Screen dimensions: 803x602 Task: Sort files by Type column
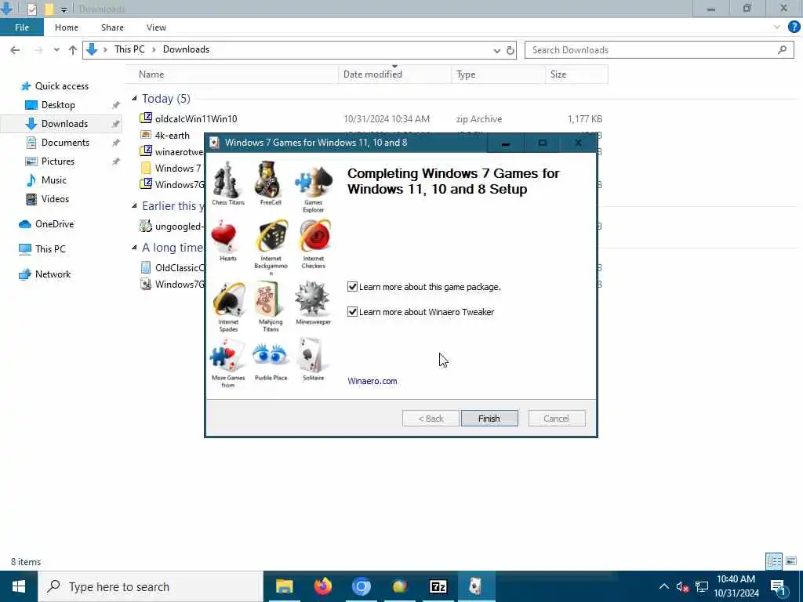pyautogui.click(x=498, y=74)
